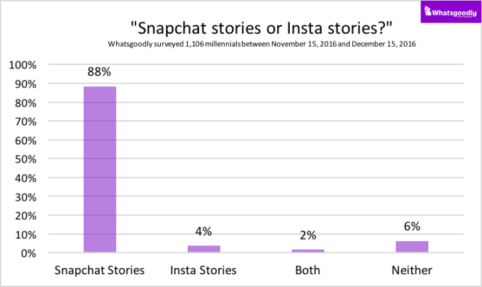482x287 pixels.
Task: Select the 6% data label
Action: [x=413, y=227]
